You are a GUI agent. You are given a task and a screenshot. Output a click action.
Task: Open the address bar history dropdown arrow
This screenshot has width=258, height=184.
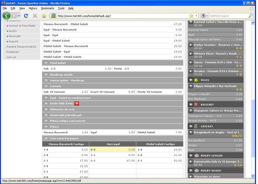tap(196, 16)
